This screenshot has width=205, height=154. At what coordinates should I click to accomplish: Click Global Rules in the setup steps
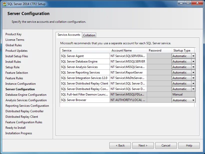pyautogui.click(x=13, y=45)
